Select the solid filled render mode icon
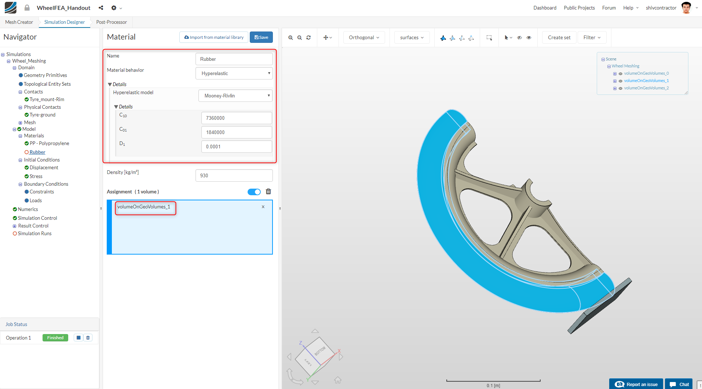702x389 pixels. pyautogui.click(x=443, y=38)
